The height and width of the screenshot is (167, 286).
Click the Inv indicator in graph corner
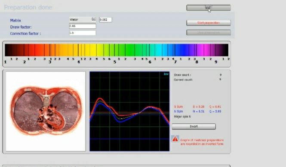click(166, 74)
